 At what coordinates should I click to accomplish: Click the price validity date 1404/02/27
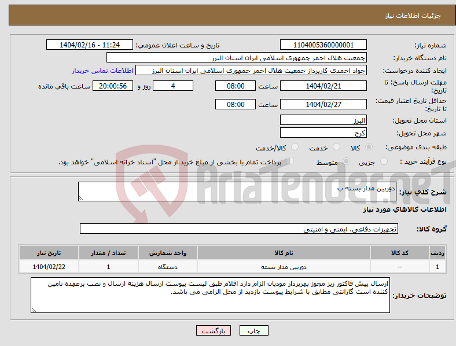pyautogui.click(x=323, y=104)
